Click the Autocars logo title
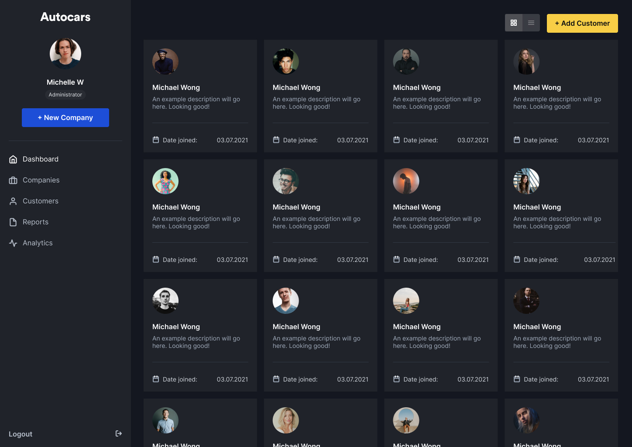Image resolution: width=632 pixels, height=447 pixels. click(x=65, y=17)
